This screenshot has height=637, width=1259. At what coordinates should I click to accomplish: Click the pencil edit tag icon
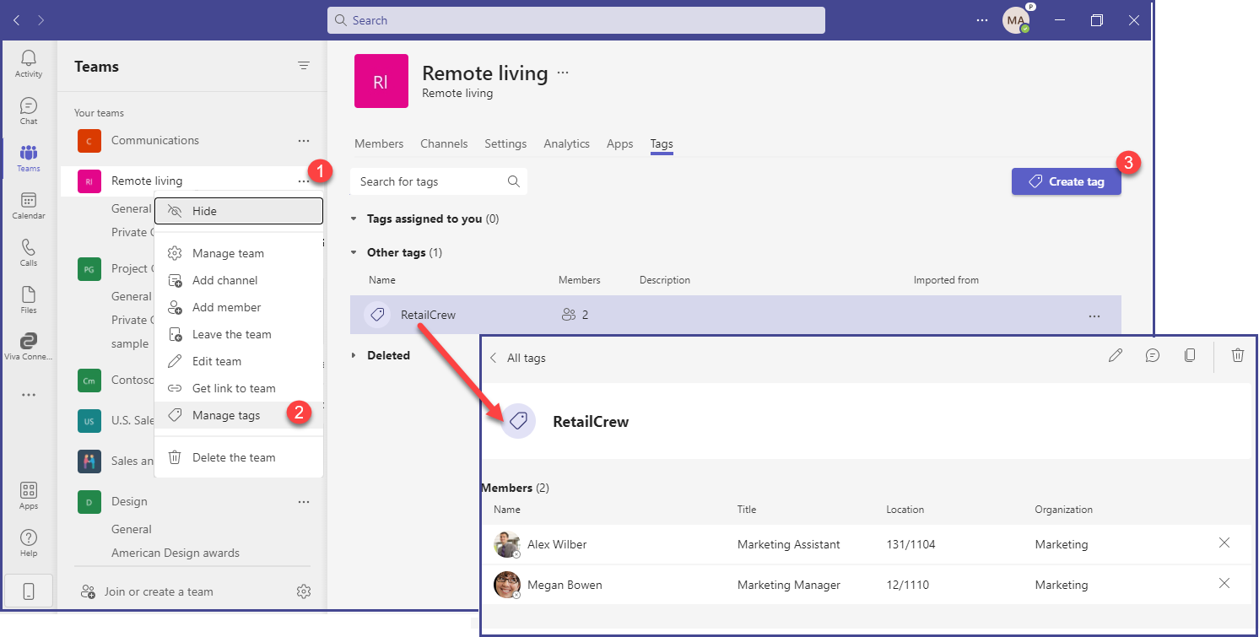point(1115,356)
